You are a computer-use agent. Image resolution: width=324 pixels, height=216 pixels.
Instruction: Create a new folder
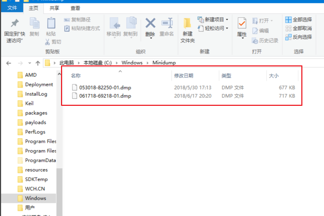point(187,30)
